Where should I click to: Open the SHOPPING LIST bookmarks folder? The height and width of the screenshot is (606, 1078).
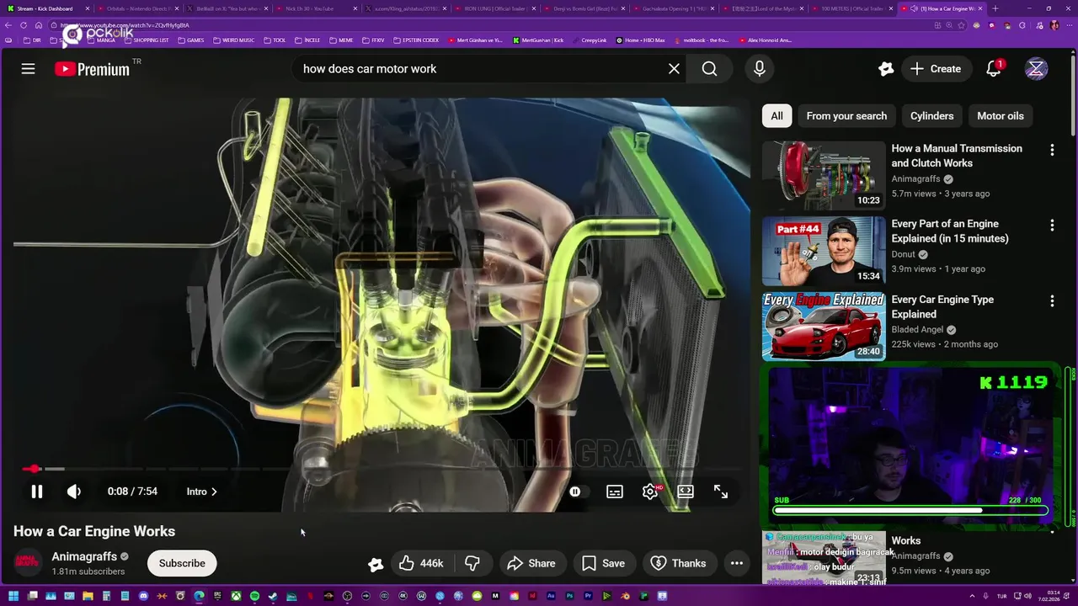tap(146, 40)
